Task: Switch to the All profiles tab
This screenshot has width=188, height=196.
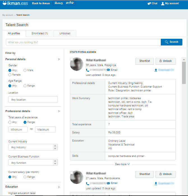Action: pyautogui.click(x=14, y=33)
